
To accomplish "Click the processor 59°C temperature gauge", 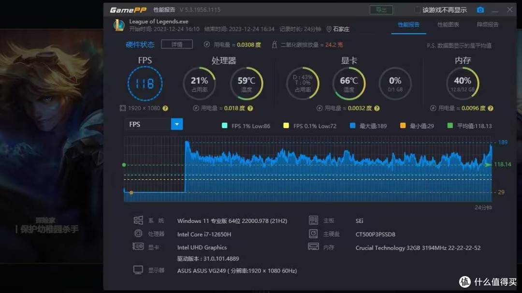I will (246, 84).
